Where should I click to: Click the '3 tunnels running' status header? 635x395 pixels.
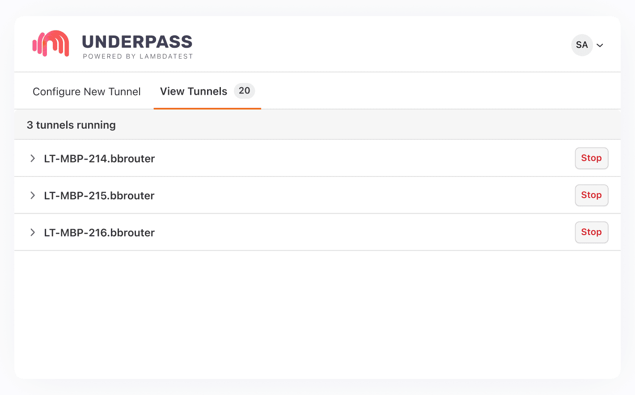point(71,125)
